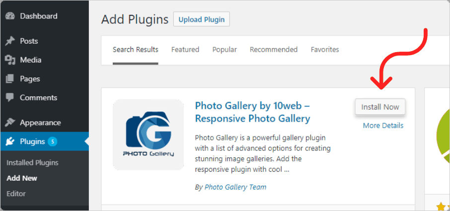This screenshot has width=450, height=211.
Task: Click the Plugins update count badge
Action: coord(53,141)
